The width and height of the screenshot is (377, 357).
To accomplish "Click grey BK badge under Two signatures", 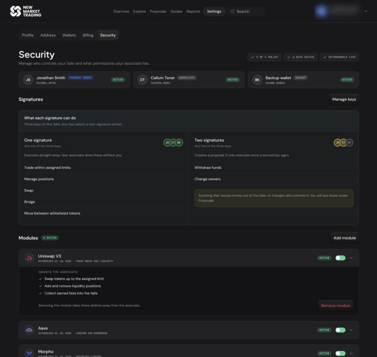I will tap(349, 143).
